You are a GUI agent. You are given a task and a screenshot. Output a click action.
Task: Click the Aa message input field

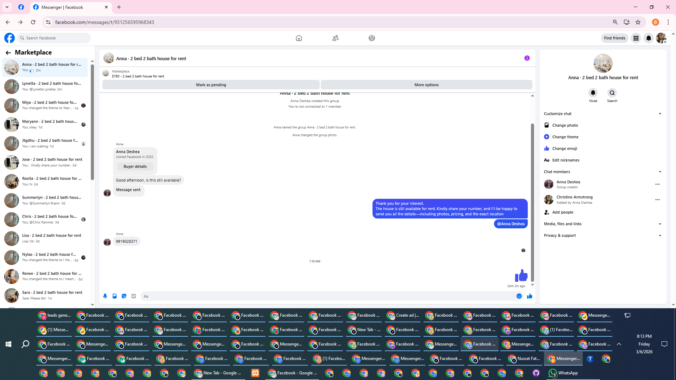pos(327,296)
